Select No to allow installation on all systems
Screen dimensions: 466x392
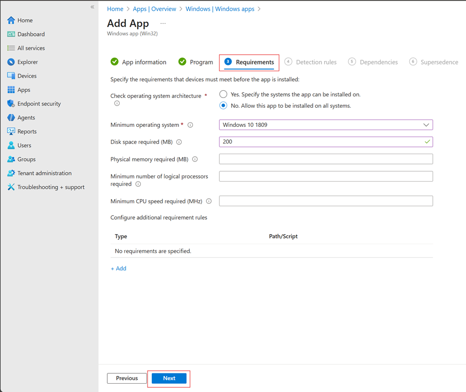222,105
